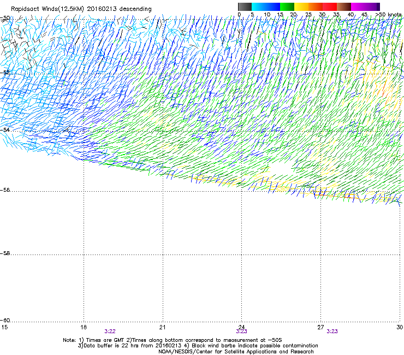Click the '24' longitude label on bottom axis

[241, 327]
